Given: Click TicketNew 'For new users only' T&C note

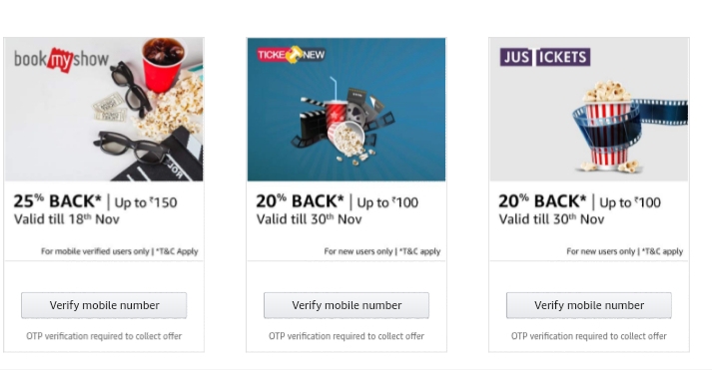Looking at the screenshot, I should (382, 251).
